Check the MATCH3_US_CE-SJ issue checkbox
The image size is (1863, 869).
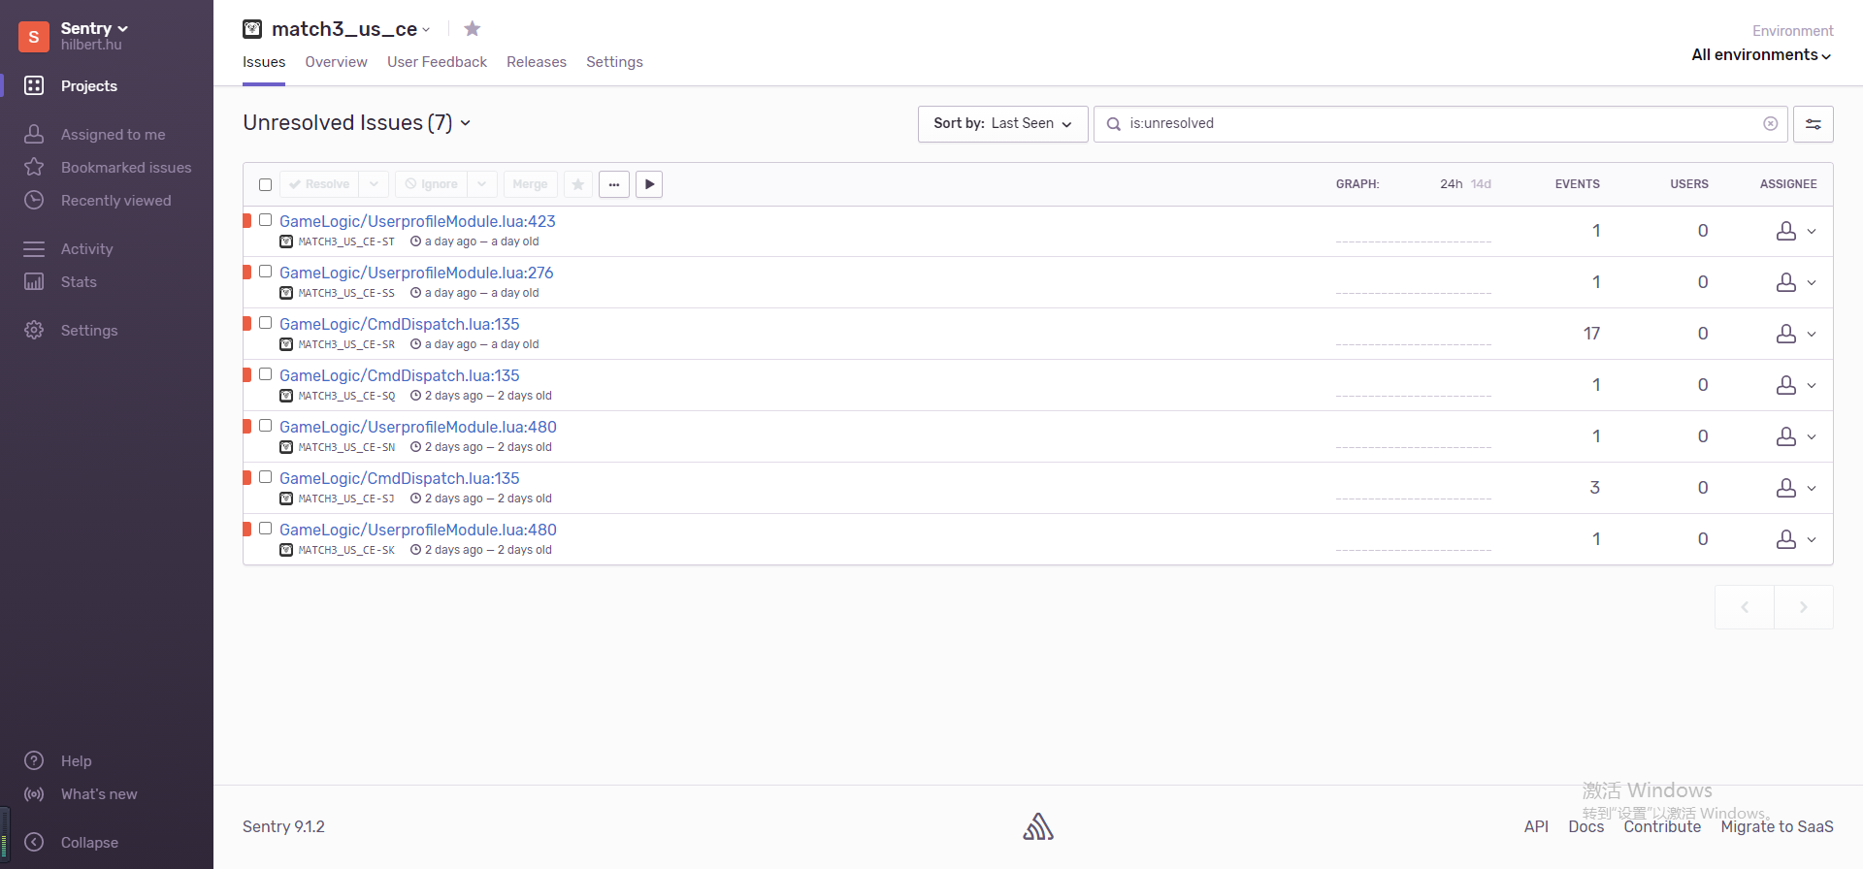click(x=265, y=477)
